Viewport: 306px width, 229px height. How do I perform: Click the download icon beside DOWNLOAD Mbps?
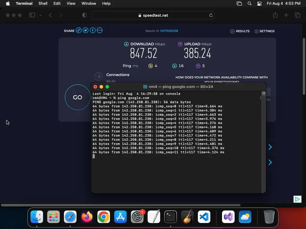[x=126, y=44]
